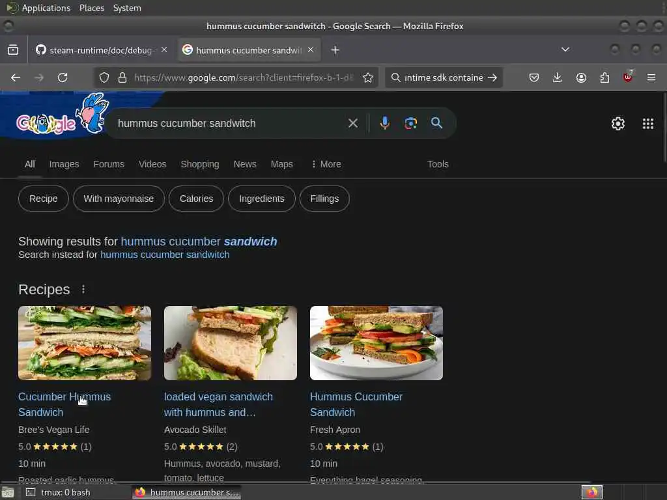The height and width of the screenshot is (500, 667).
Task: Select the hummus cucumber sandwich browser tab
Action: [249, 49]
